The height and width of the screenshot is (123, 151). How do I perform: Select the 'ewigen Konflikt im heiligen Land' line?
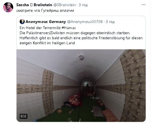47,43
